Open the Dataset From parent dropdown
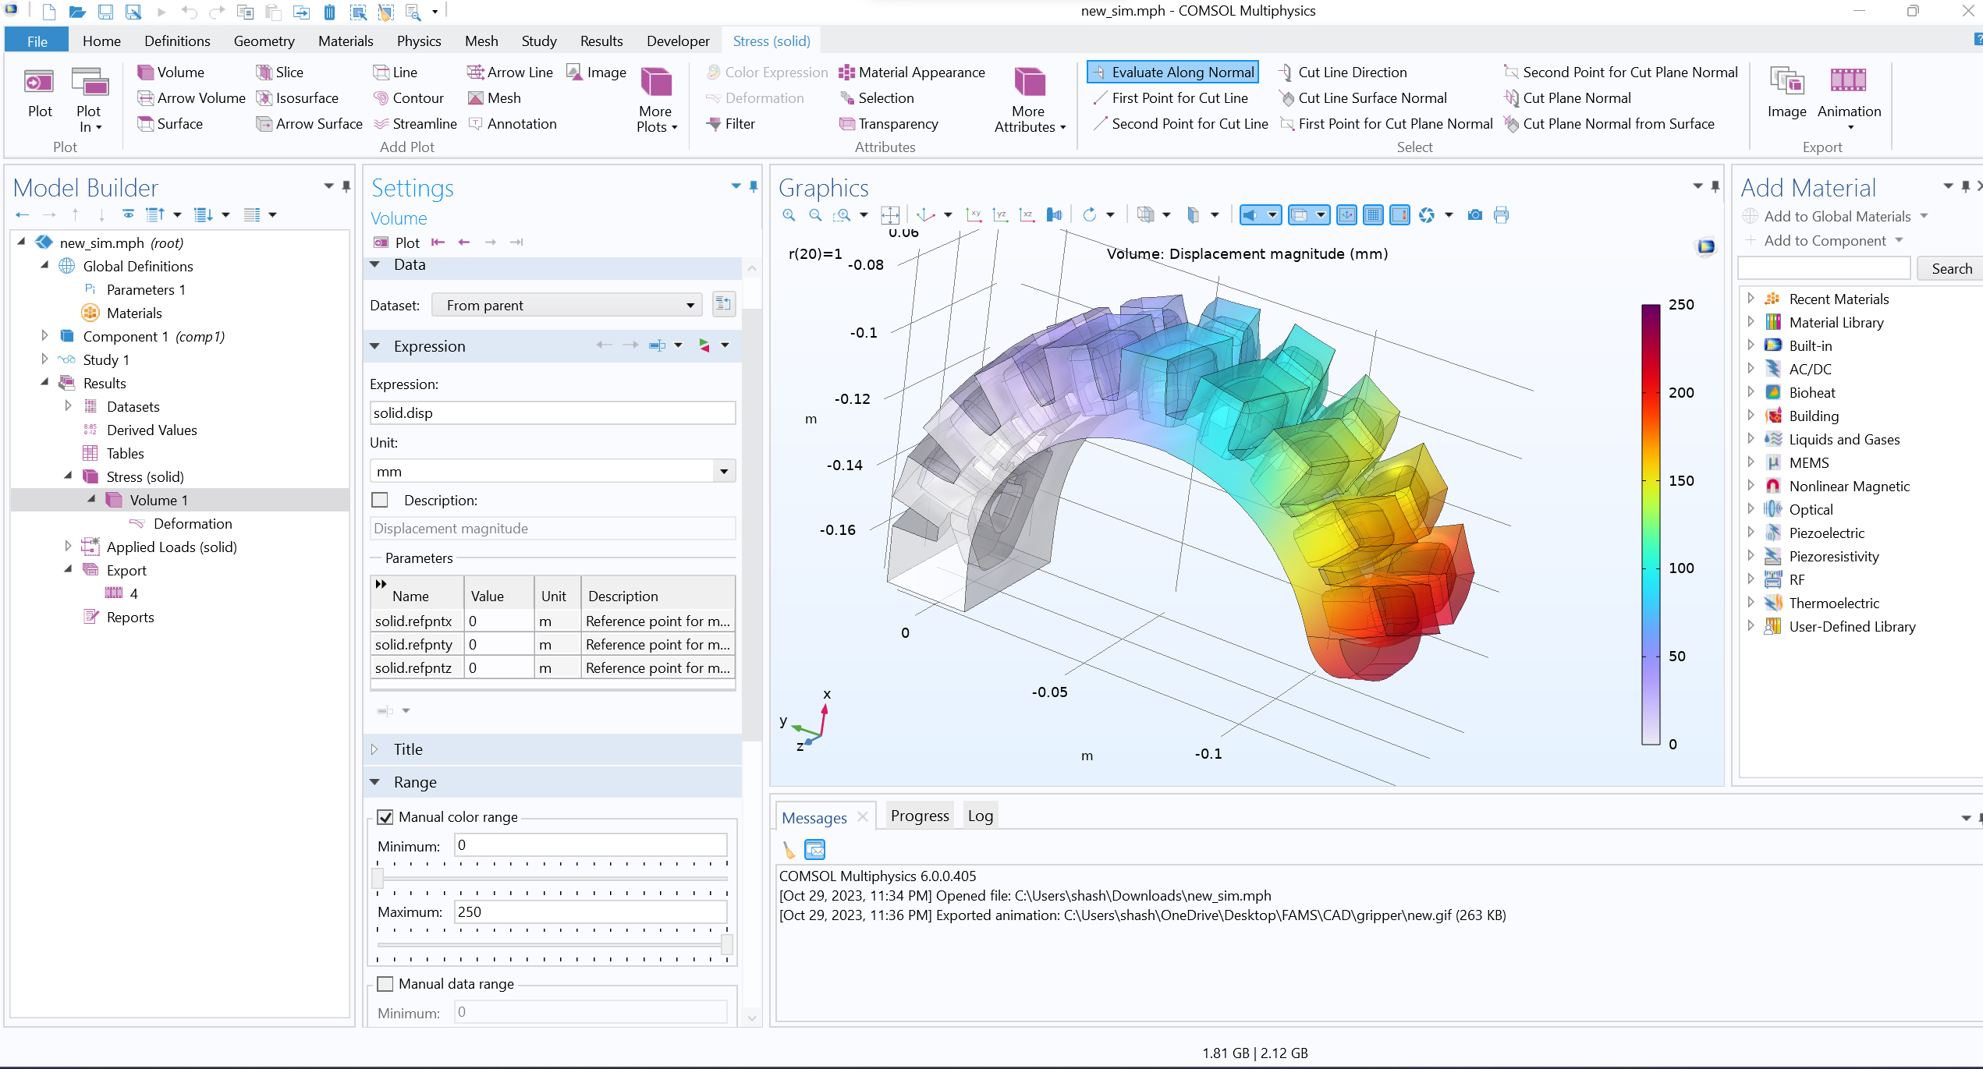1983x1069 pixels. [x=567, y=306]
